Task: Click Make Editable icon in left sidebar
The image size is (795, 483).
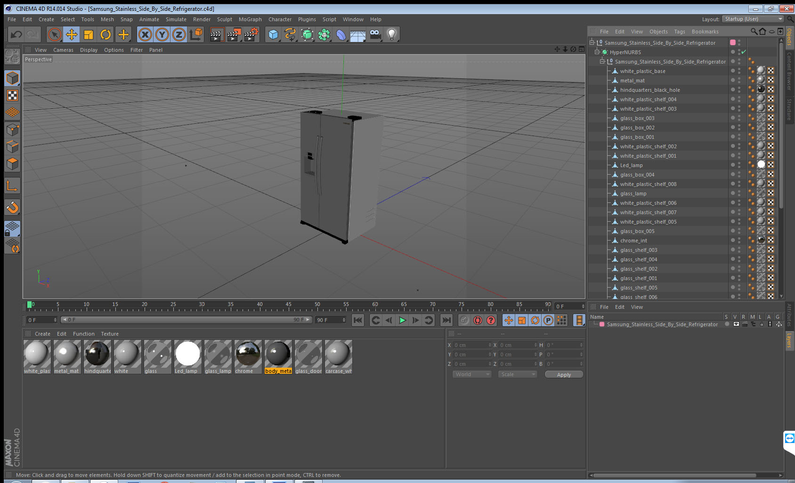Action: point(12,57)
